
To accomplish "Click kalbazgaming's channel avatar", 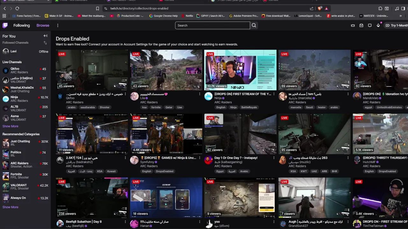I will pos(208,160).
